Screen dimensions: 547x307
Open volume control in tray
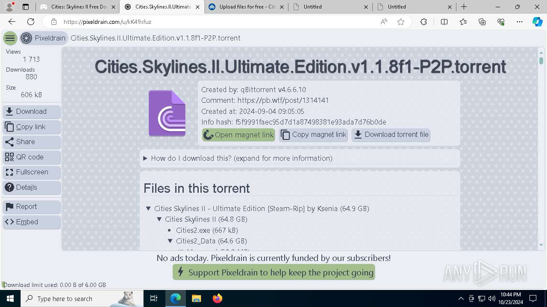[x=492, y=298]
